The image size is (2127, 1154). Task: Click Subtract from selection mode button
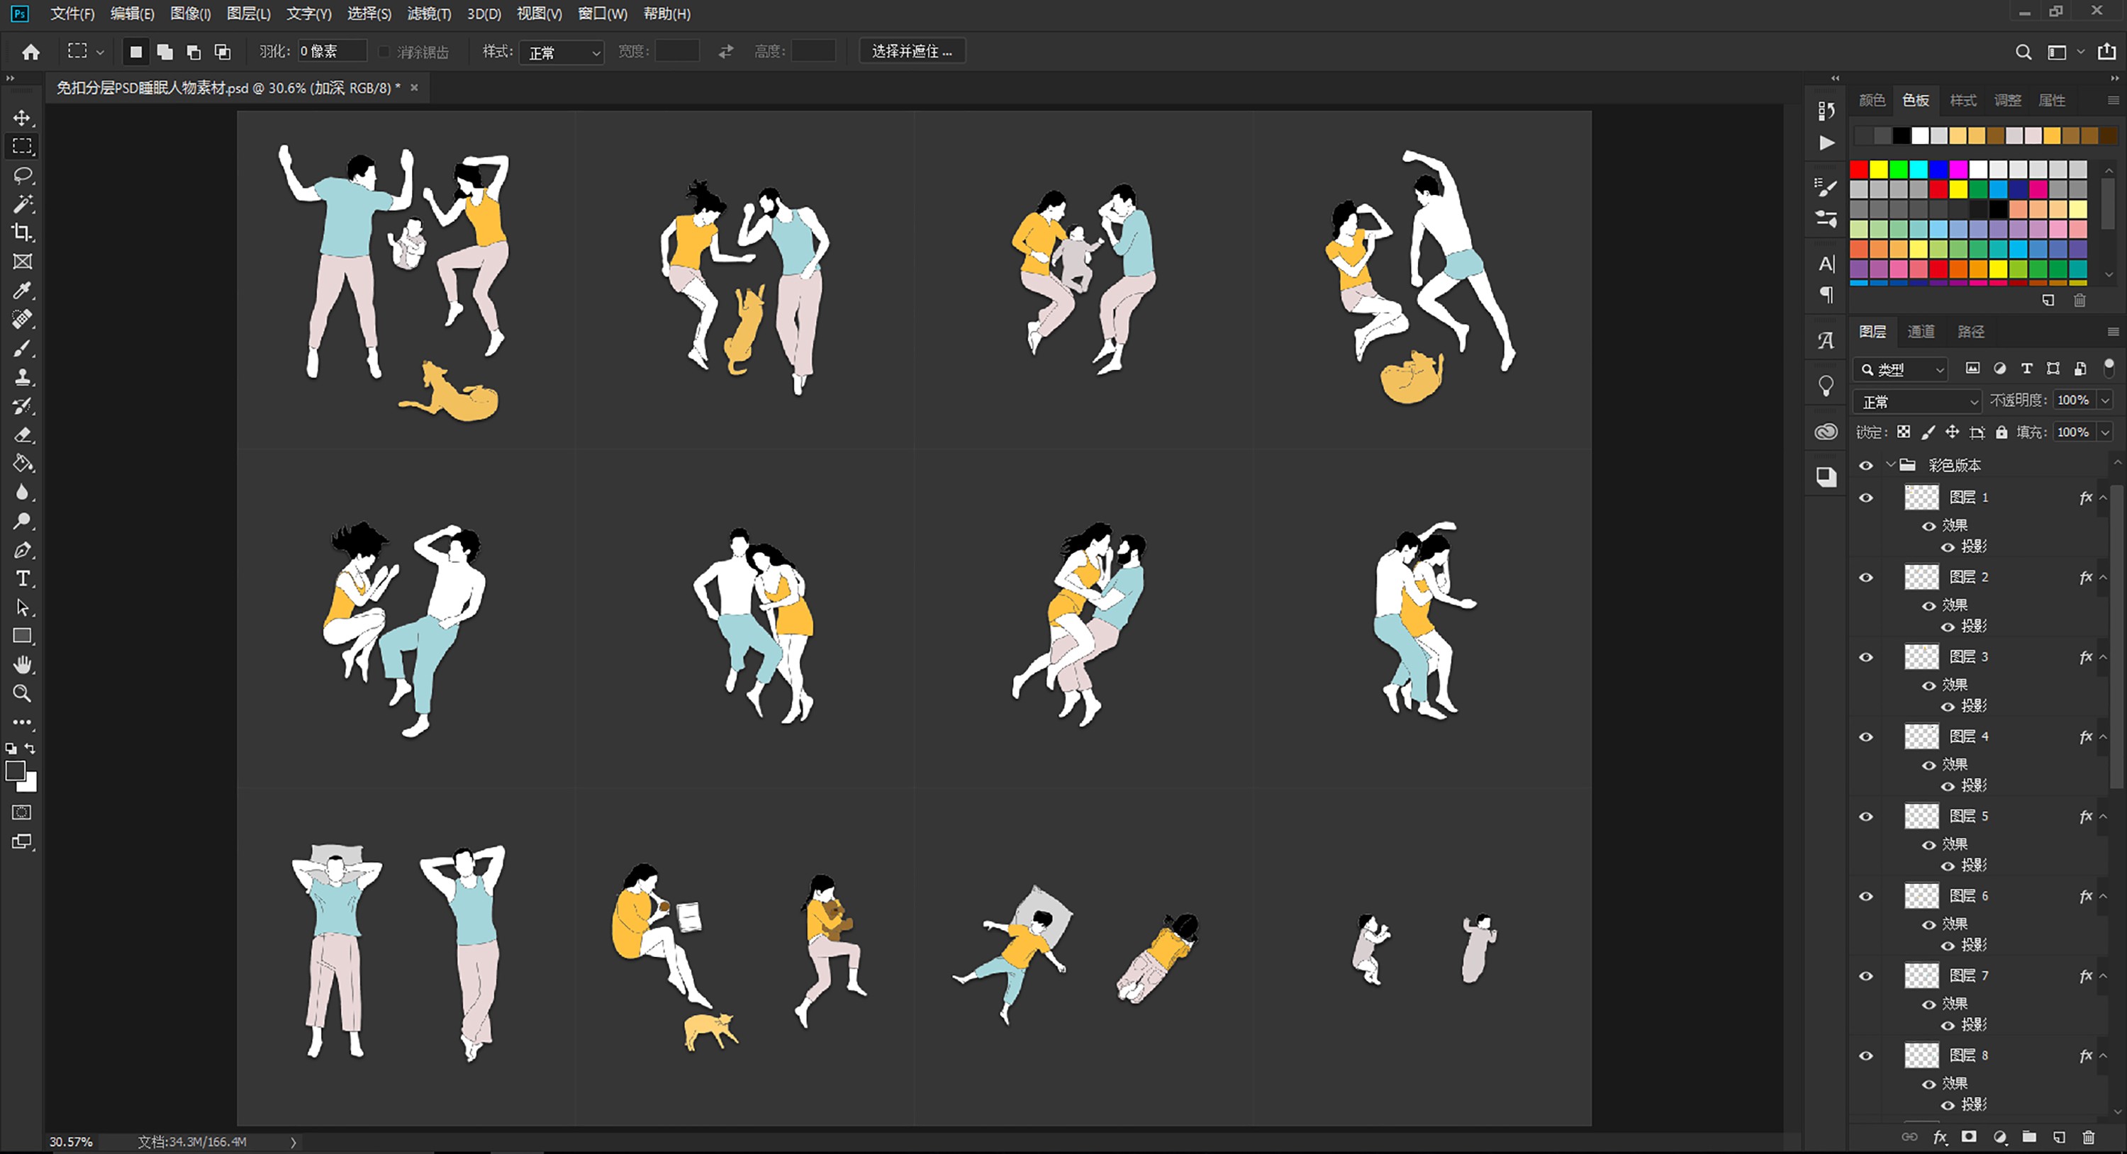(x=194, y=52)
